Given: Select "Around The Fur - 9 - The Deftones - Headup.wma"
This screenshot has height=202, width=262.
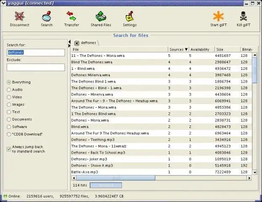Looking at the screenshot, I should coord(161,101).
